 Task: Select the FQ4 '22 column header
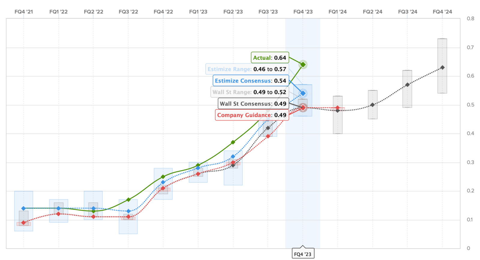point(163,12)
